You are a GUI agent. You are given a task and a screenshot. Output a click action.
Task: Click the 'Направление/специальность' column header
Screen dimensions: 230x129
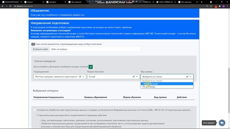tap(49, 97)
